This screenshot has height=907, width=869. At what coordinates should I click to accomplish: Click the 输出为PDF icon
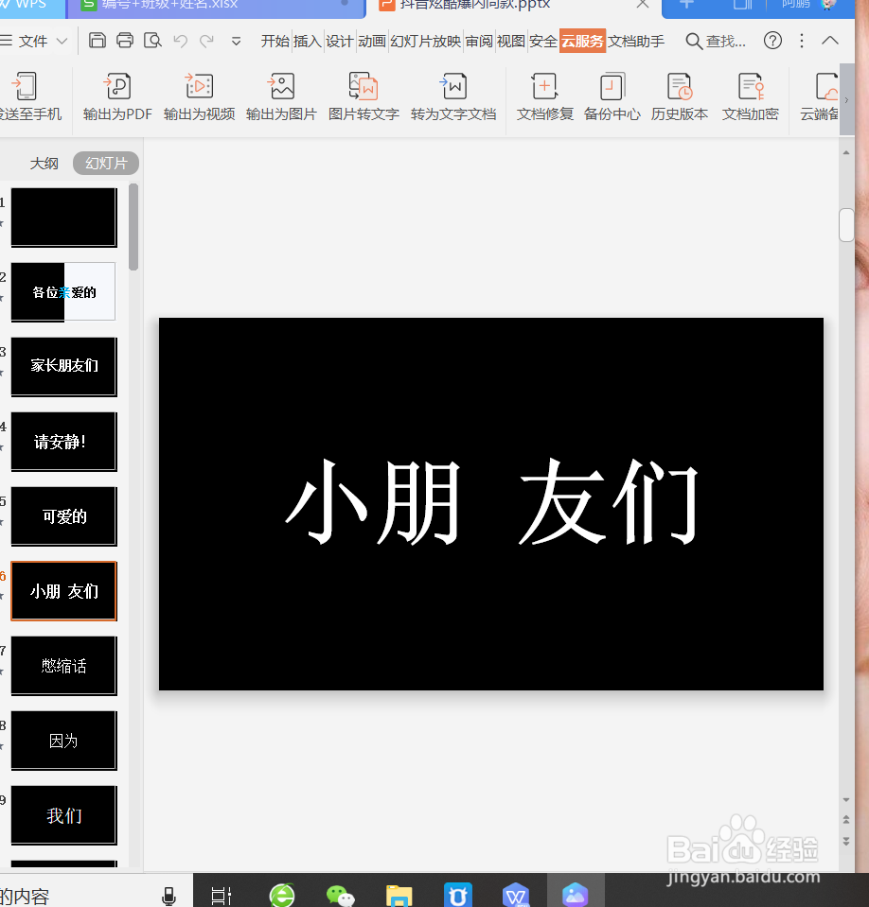coord(117,95)
